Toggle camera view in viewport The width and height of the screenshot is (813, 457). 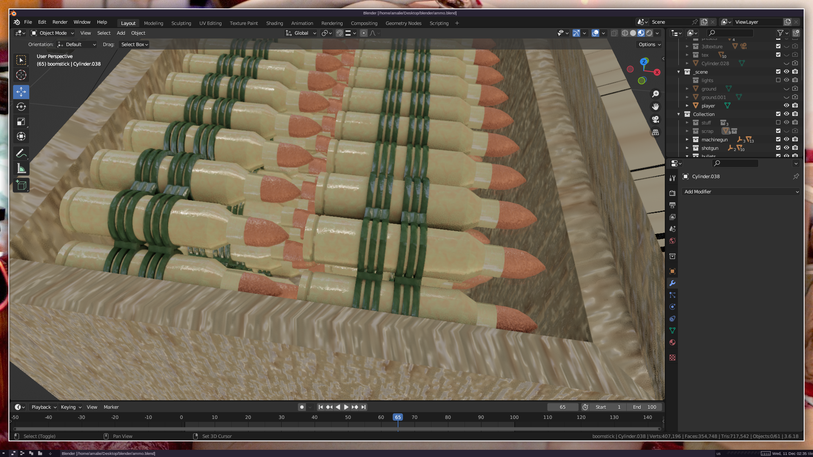coord(655,119)
